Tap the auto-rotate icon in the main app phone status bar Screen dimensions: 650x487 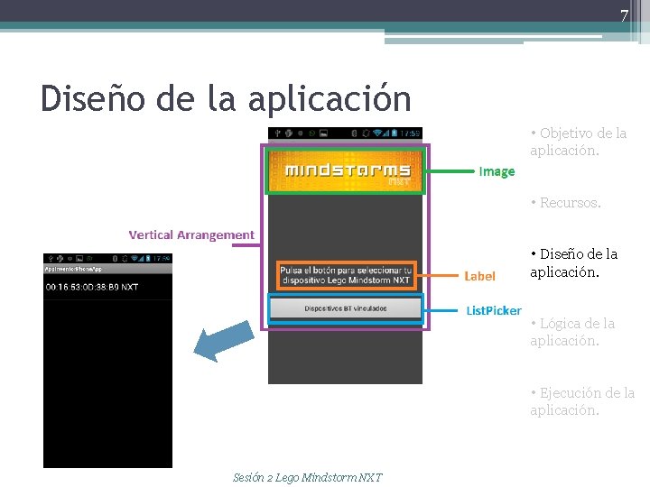[366, 133]
